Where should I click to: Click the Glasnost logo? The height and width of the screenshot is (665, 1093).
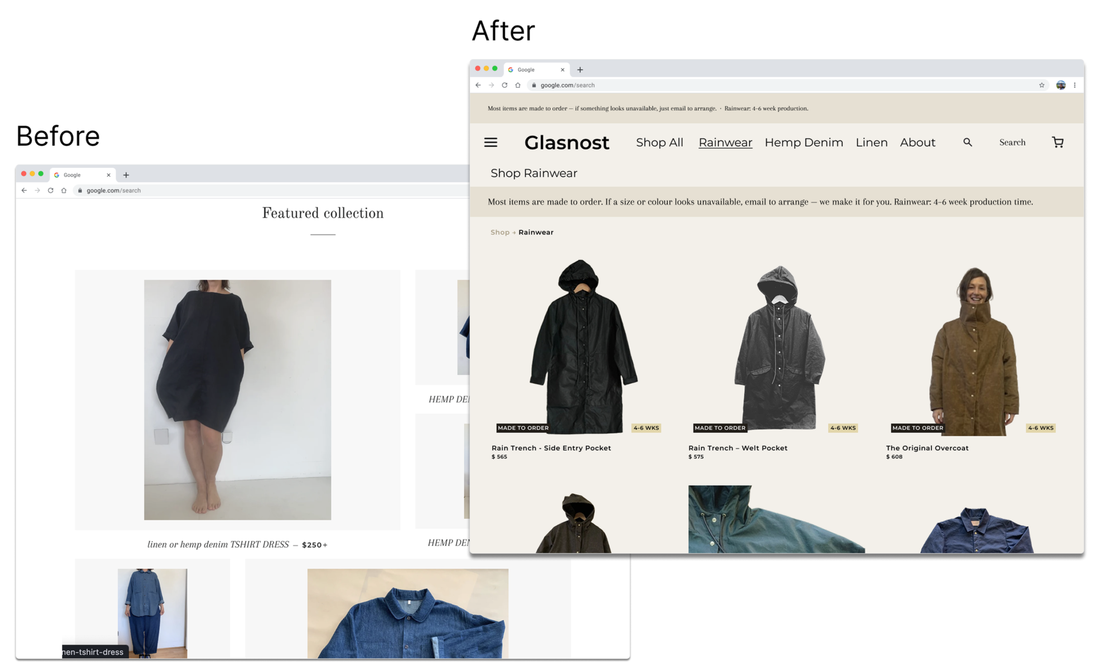tap(566, 143)
